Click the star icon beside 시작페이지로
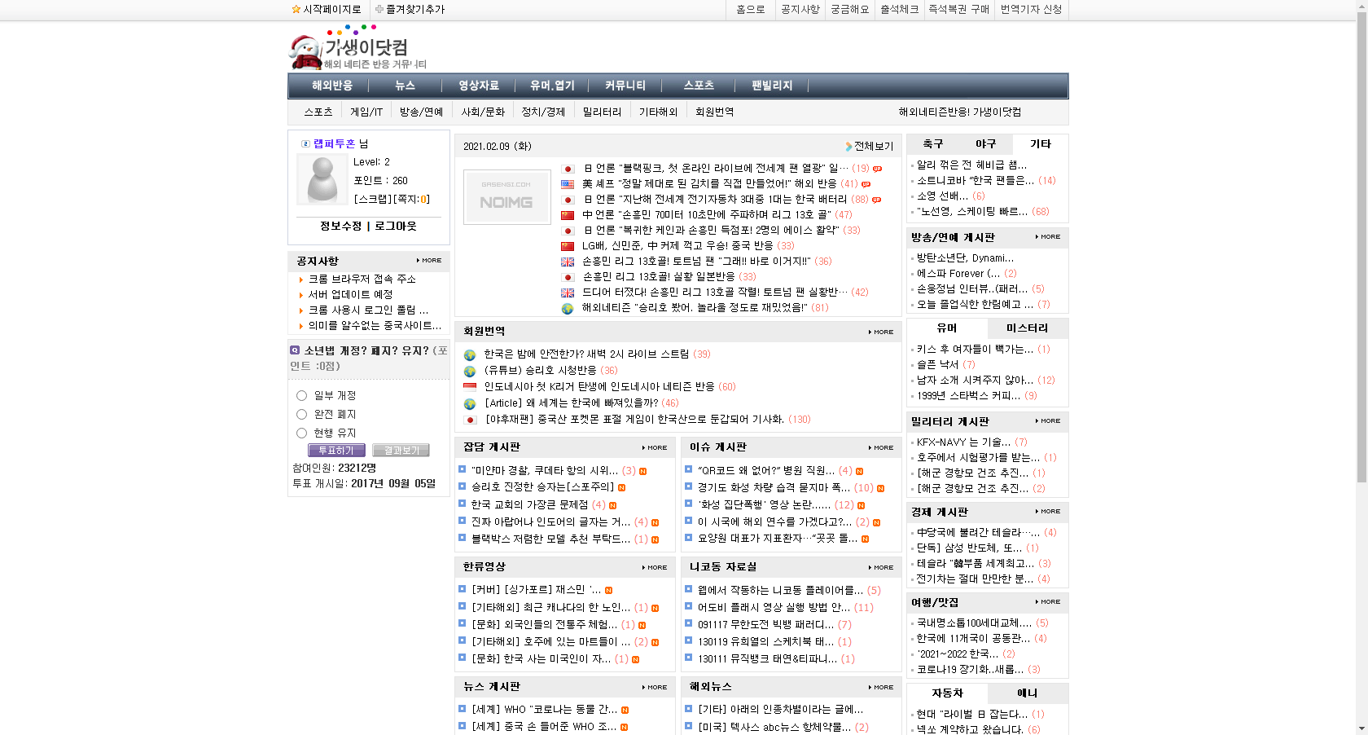This screenshot has width=1368, height=735. click(296, 10)
